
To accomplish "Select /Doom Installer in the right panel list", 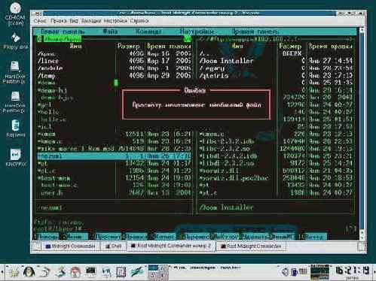I will tap(226, 61).
